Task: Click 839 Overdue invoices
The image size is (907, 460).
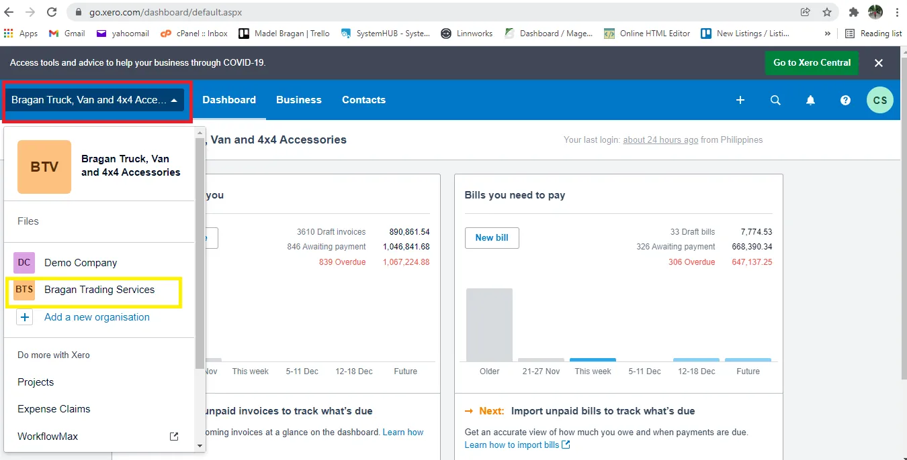Action: coord(342,262)
